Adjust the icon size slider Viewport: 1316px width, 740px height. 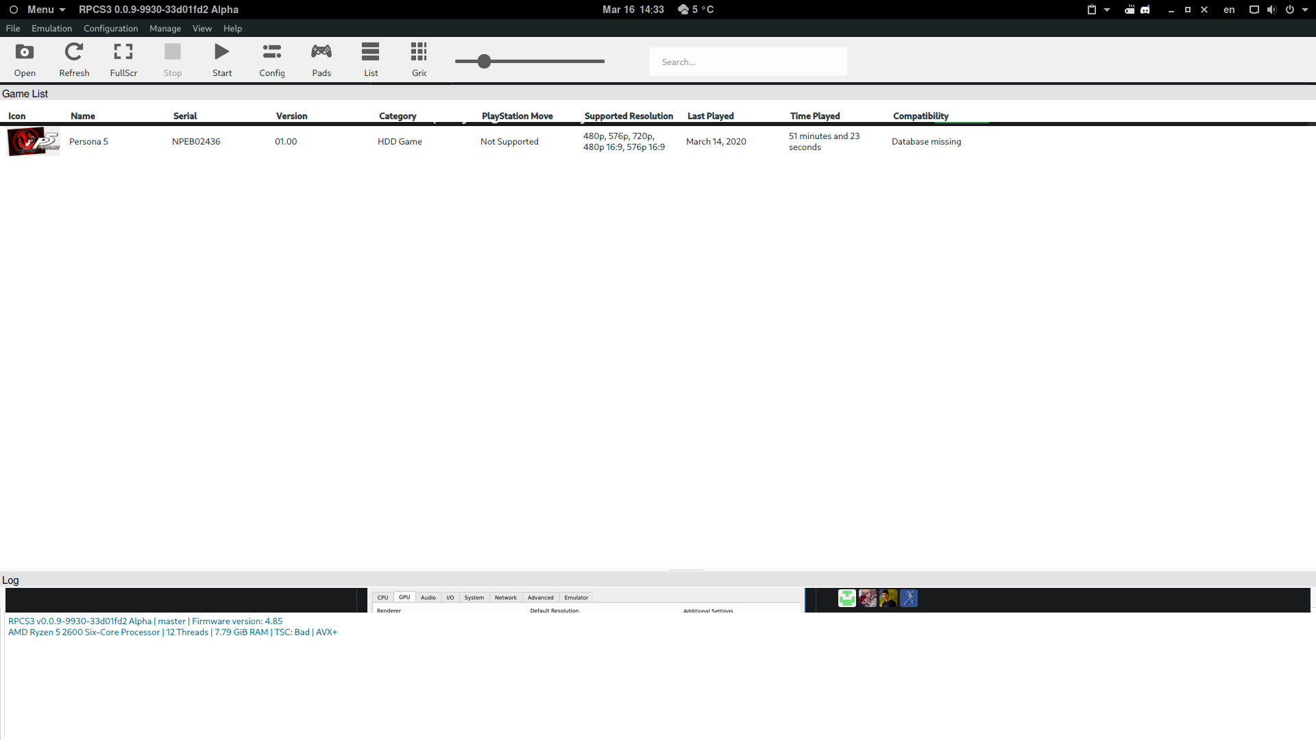point(485,61)
